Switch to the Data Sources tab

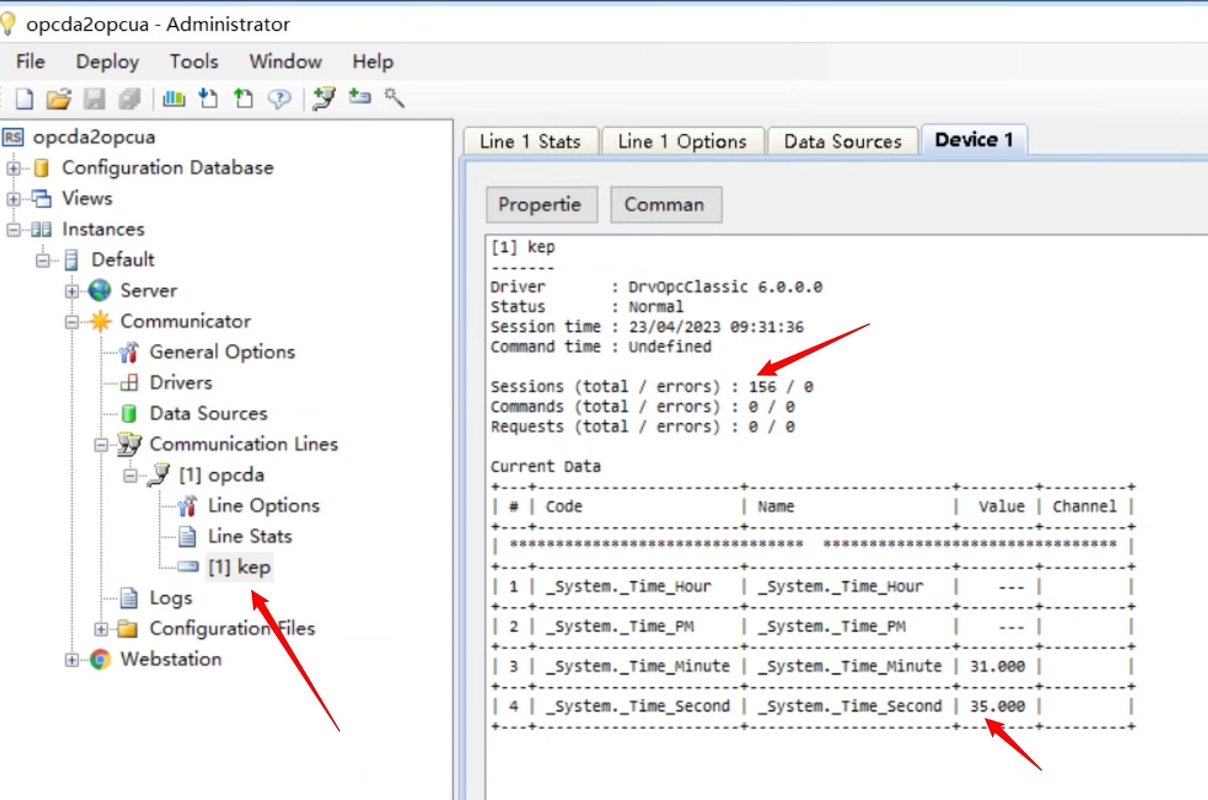(x=842, y=141)
